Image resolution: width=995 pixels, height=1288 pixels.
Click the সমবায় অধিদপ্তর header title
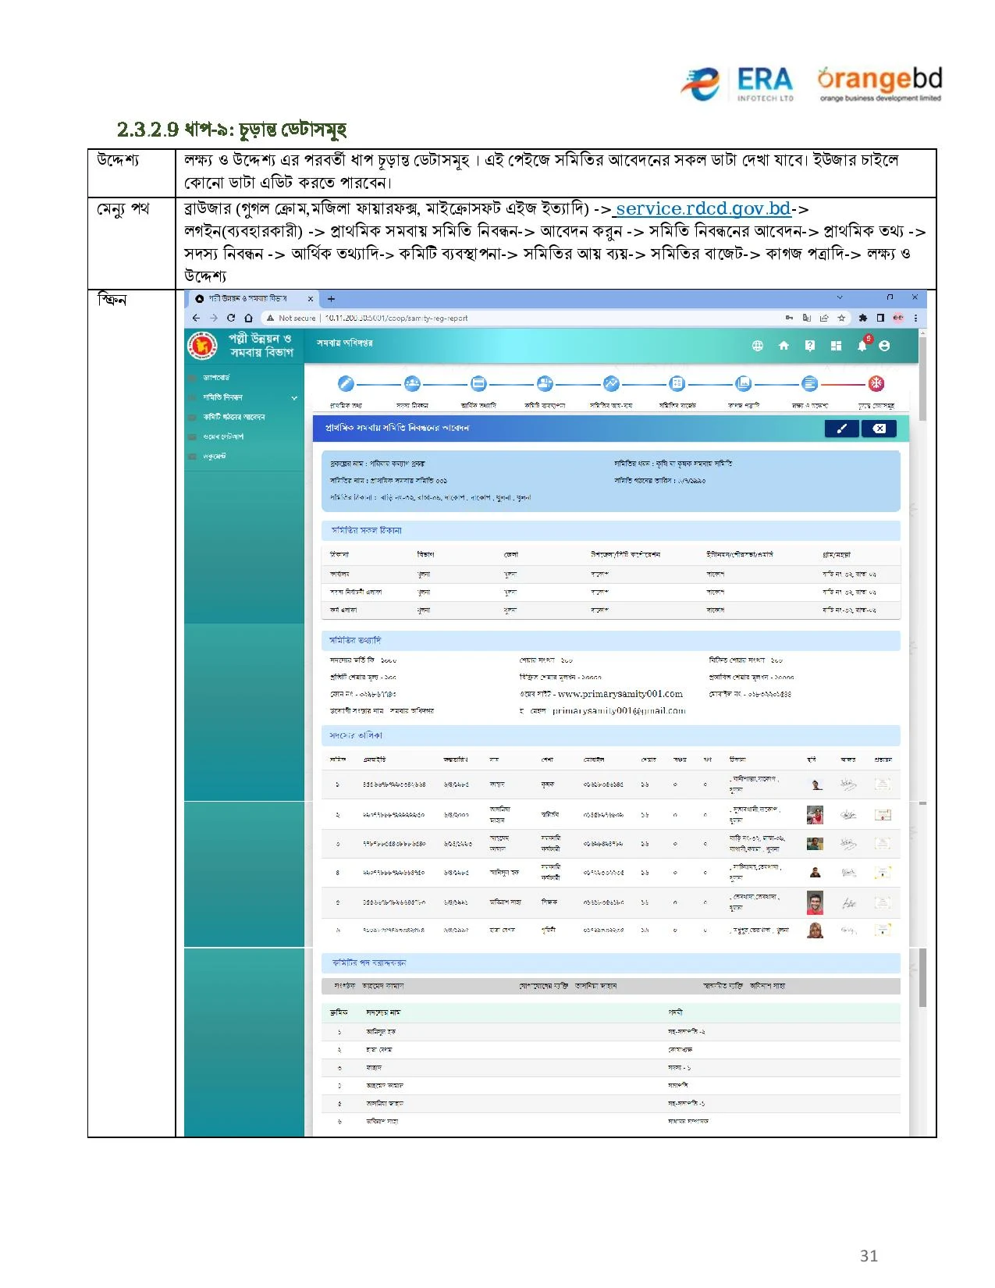(344, 343)
